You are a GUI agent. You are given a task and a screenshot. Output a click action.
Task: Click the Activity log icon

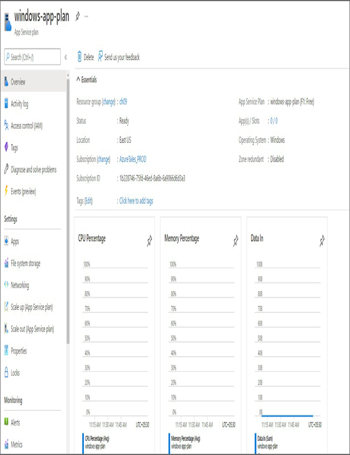tap(6, 103)
